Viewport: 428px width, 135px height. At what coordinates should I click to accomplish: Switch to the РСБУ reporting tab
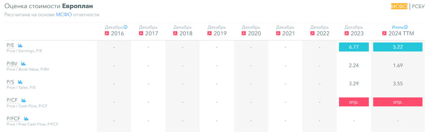coord(418,6)
